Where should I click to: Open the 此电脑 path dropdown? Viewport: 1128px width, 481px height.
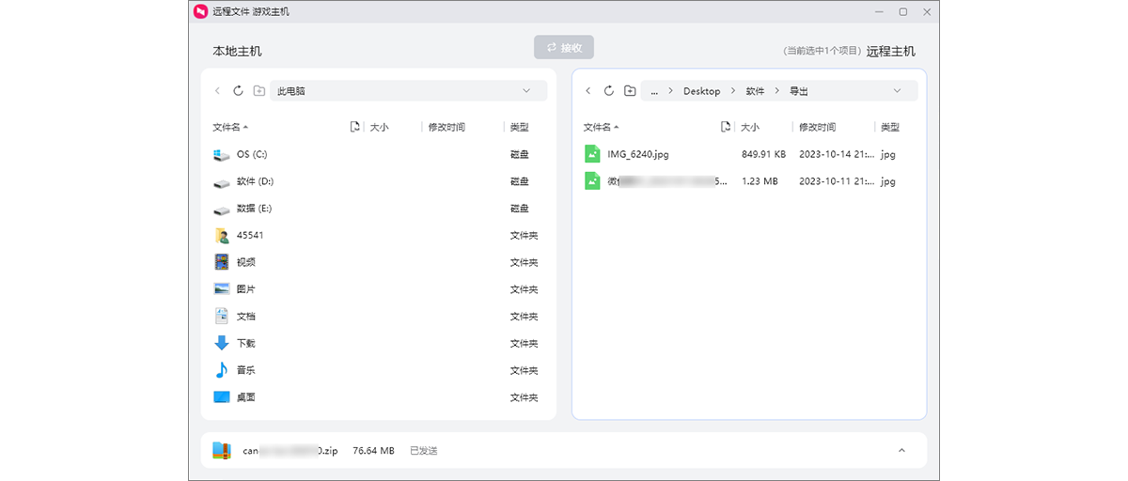[x=526, y=91]
